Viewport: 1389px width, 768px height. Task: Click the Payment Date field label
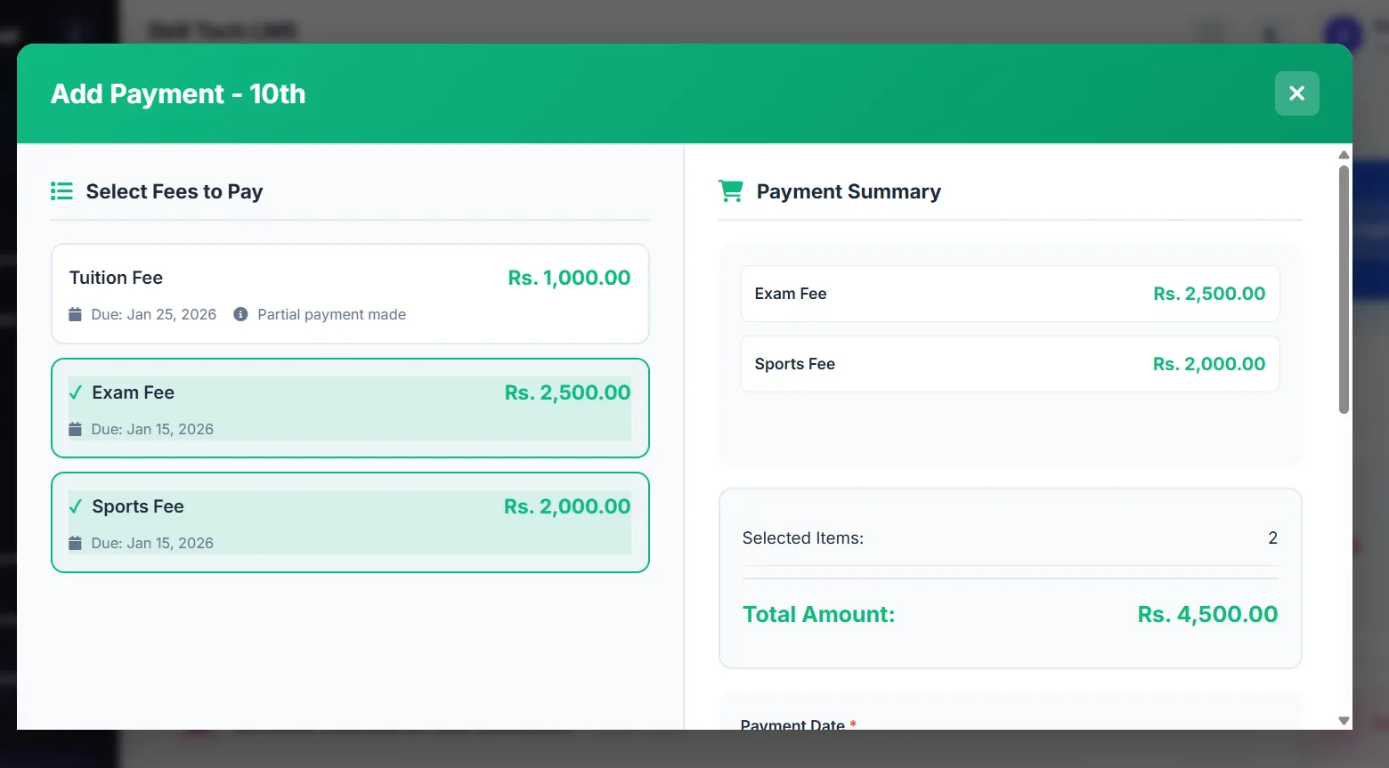(792, 724)
